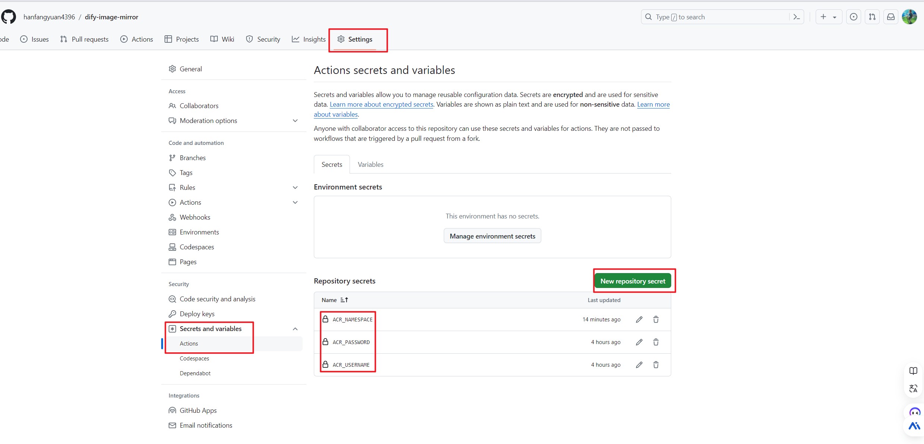Switch to the Variables tab
Viewport: 924px width, 444px height.
click(370, 165)
